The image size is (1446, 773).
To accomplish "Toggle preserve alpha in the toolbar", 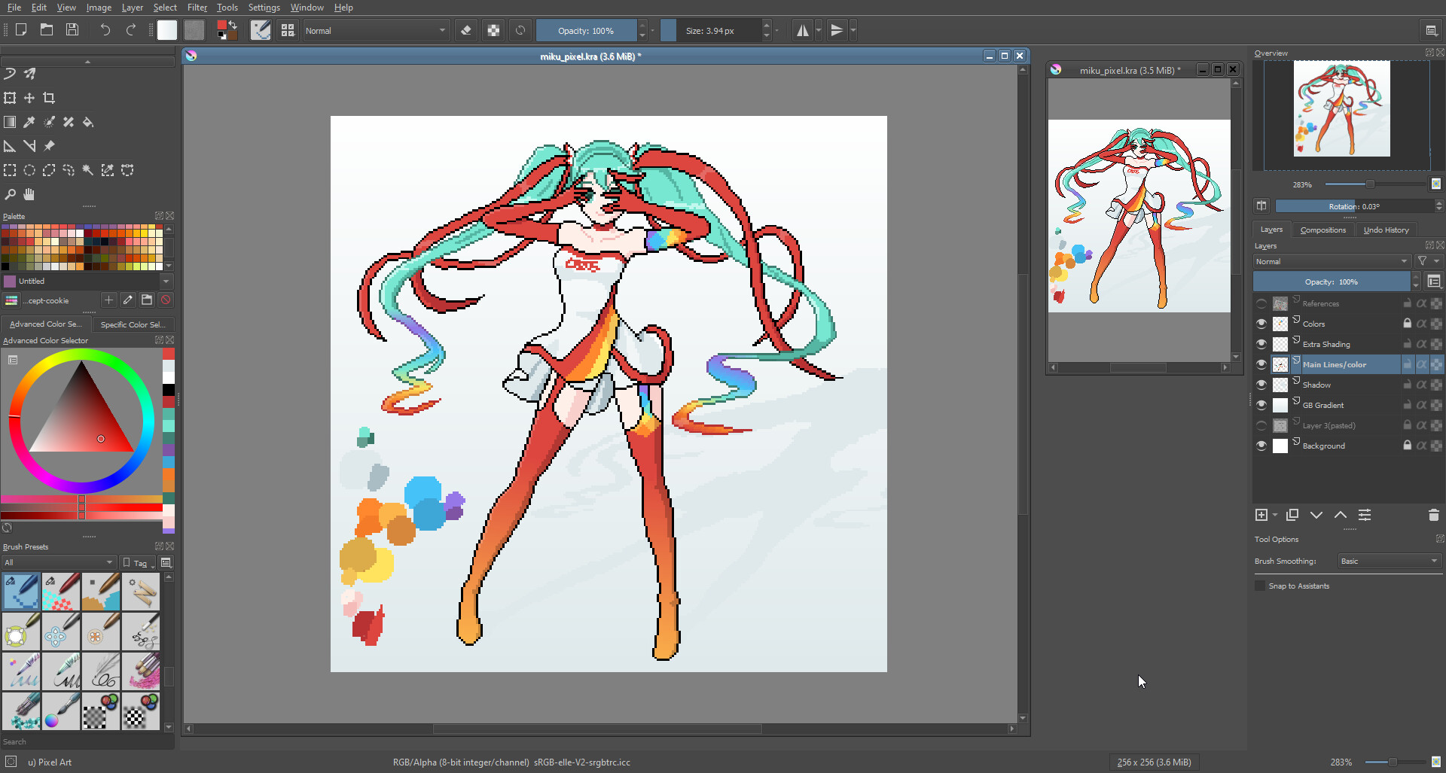I will pos(493,30).
